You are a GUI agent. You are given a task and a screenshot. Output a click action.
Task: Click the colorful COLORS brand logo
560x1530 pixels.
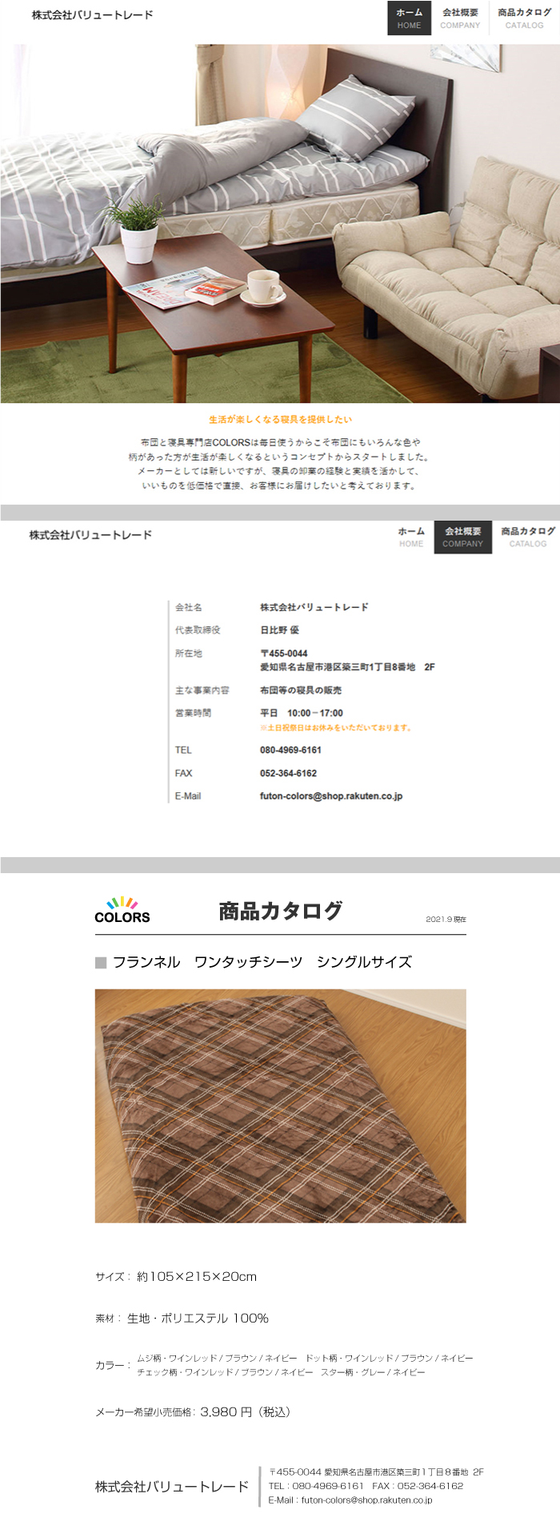(x=122, y=911)
